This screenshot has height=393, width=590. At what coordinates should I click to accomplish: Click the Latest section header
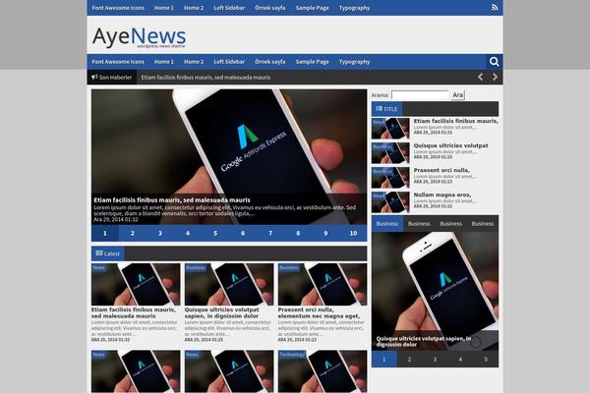[108, 253]
